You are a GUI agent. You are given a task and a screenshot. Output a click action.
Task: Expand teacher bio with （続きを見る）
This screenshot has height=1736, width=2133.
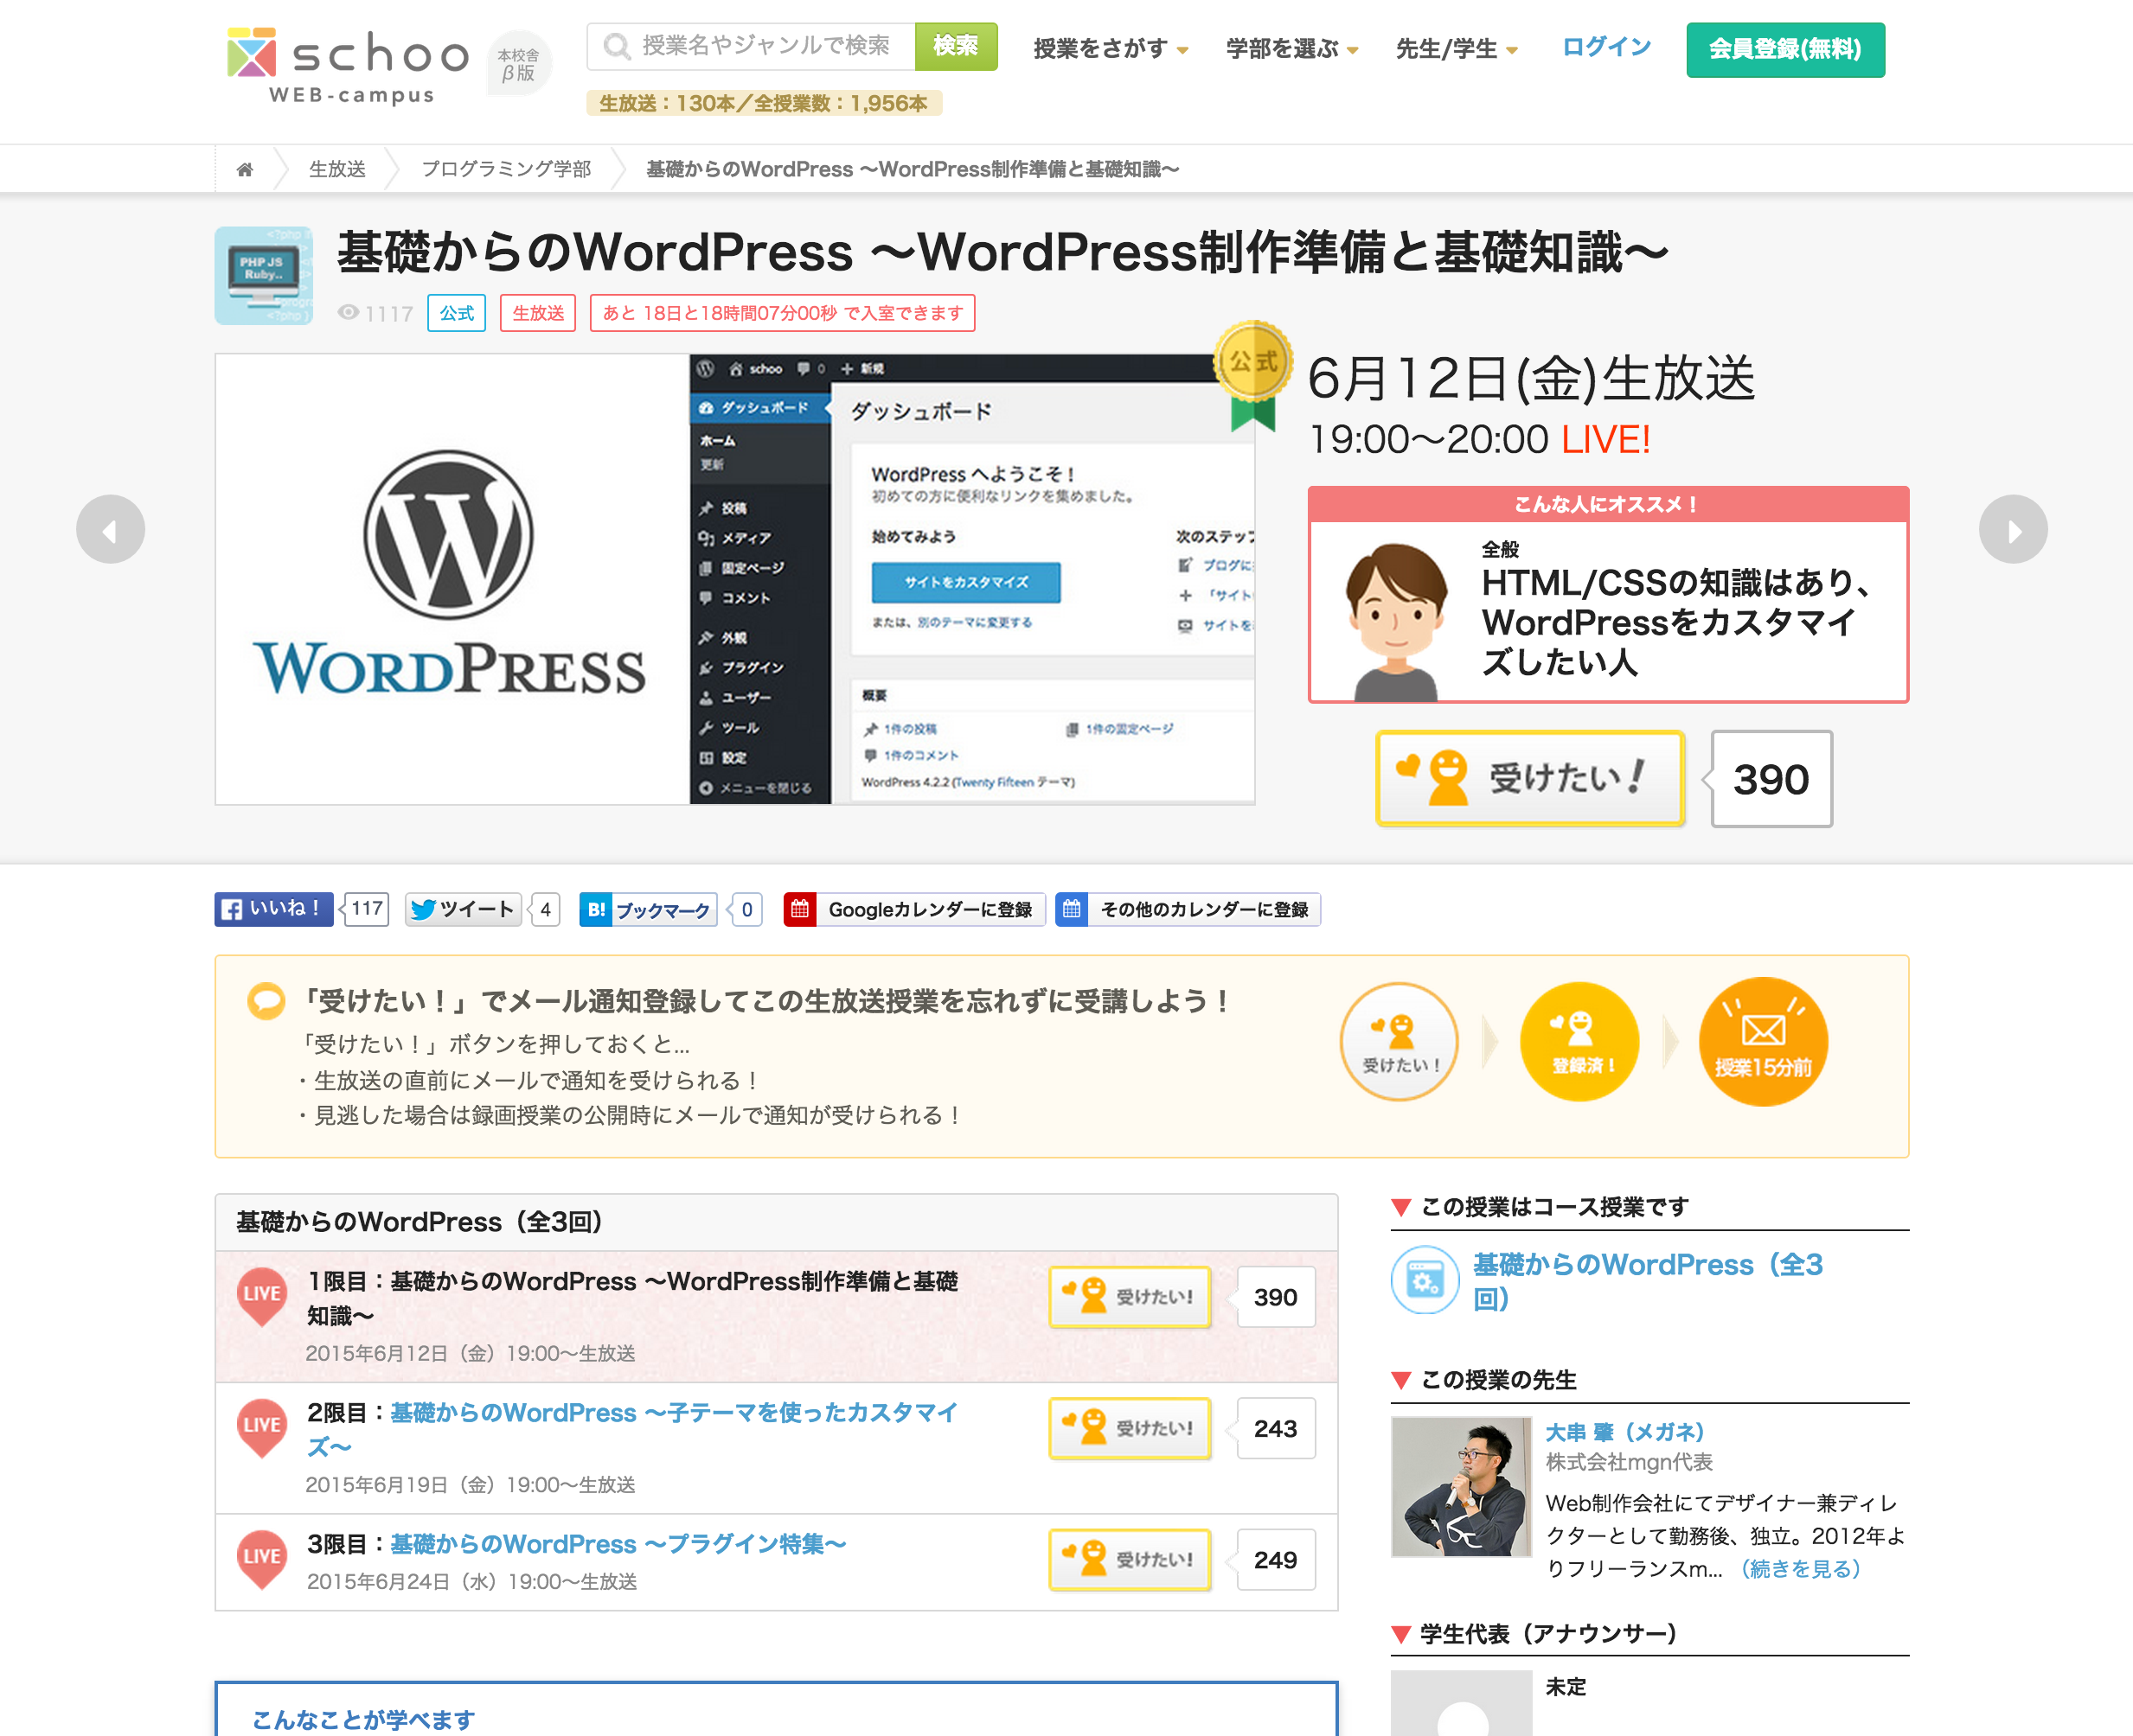pos(1801,1568)
